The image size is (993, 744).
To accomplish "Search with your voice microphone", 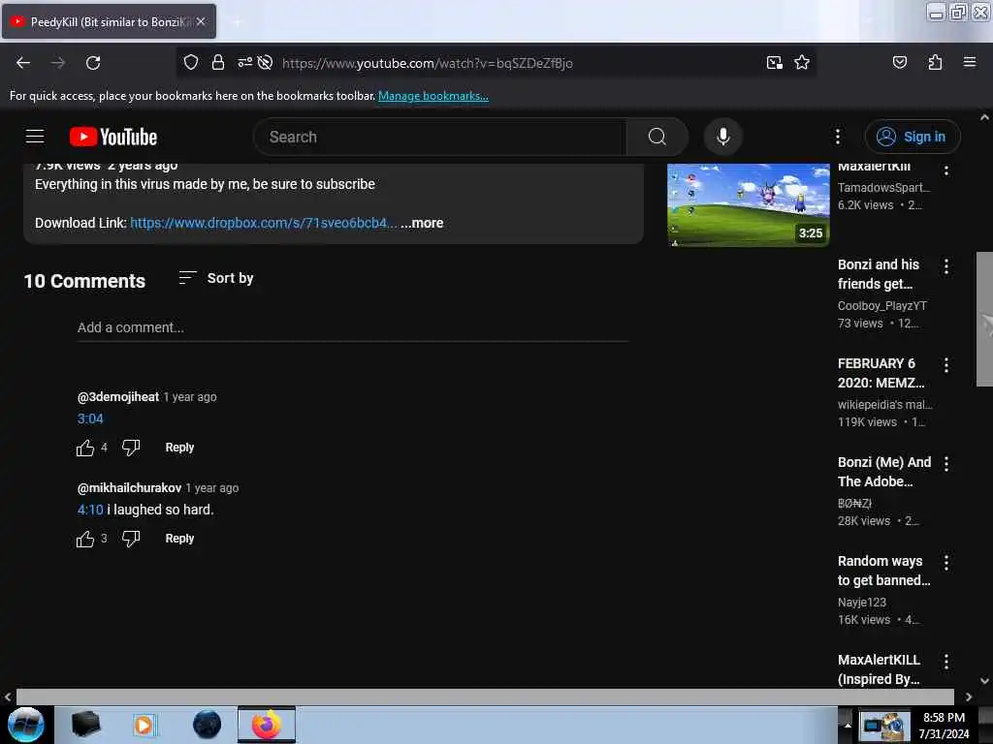I will (723, 137).
